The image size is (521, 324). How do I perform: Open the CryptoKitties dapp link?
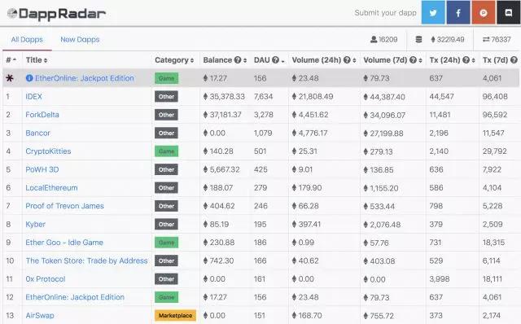click(48, 151)
